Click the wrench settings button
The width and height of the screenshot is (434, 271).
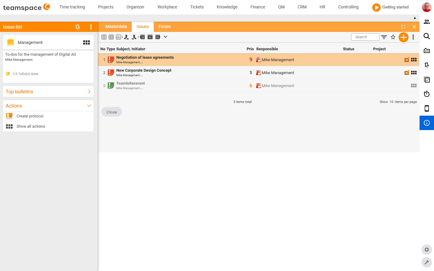[427, 262]
